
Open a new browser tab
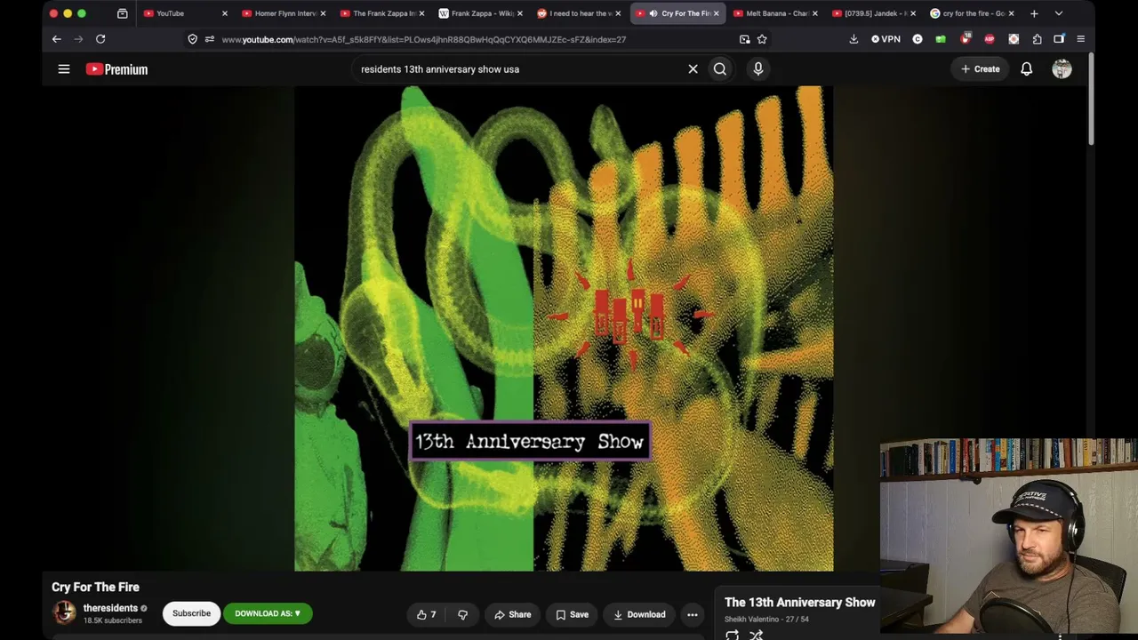tap(1034, 13)
